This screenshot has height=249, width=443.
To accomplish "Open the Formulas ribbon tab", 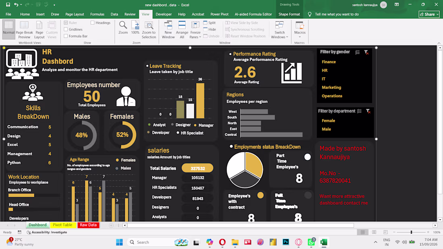I will (x=97, y=14).
